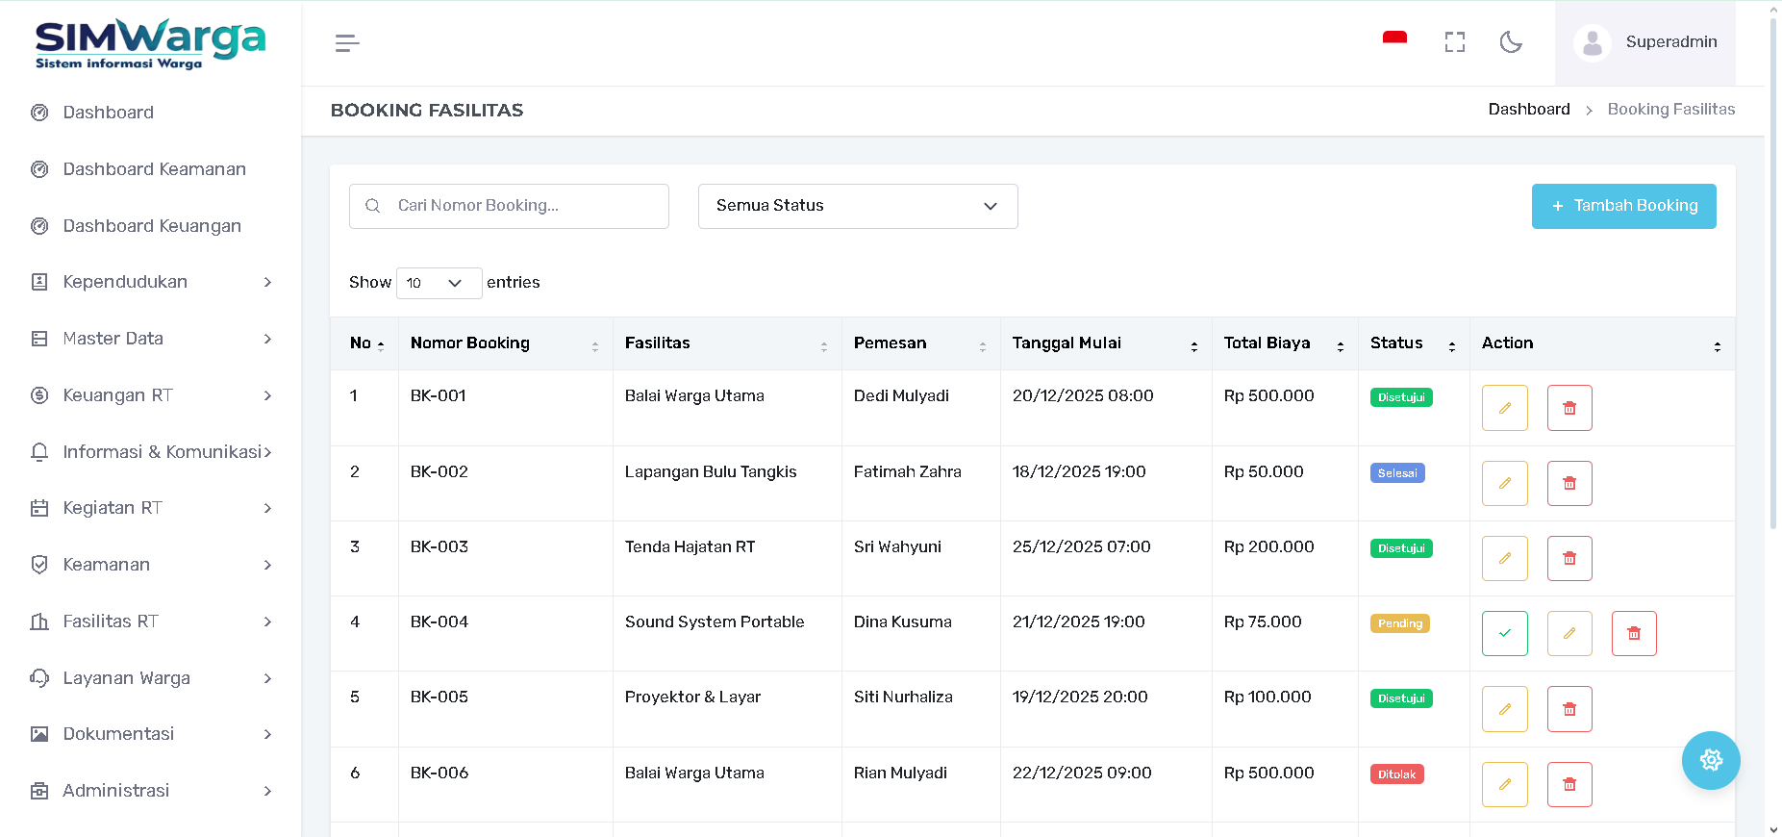Click the Dashboard breadcrumb link
Viewport: 1782px width, 837px height.
pos(1528,110)
